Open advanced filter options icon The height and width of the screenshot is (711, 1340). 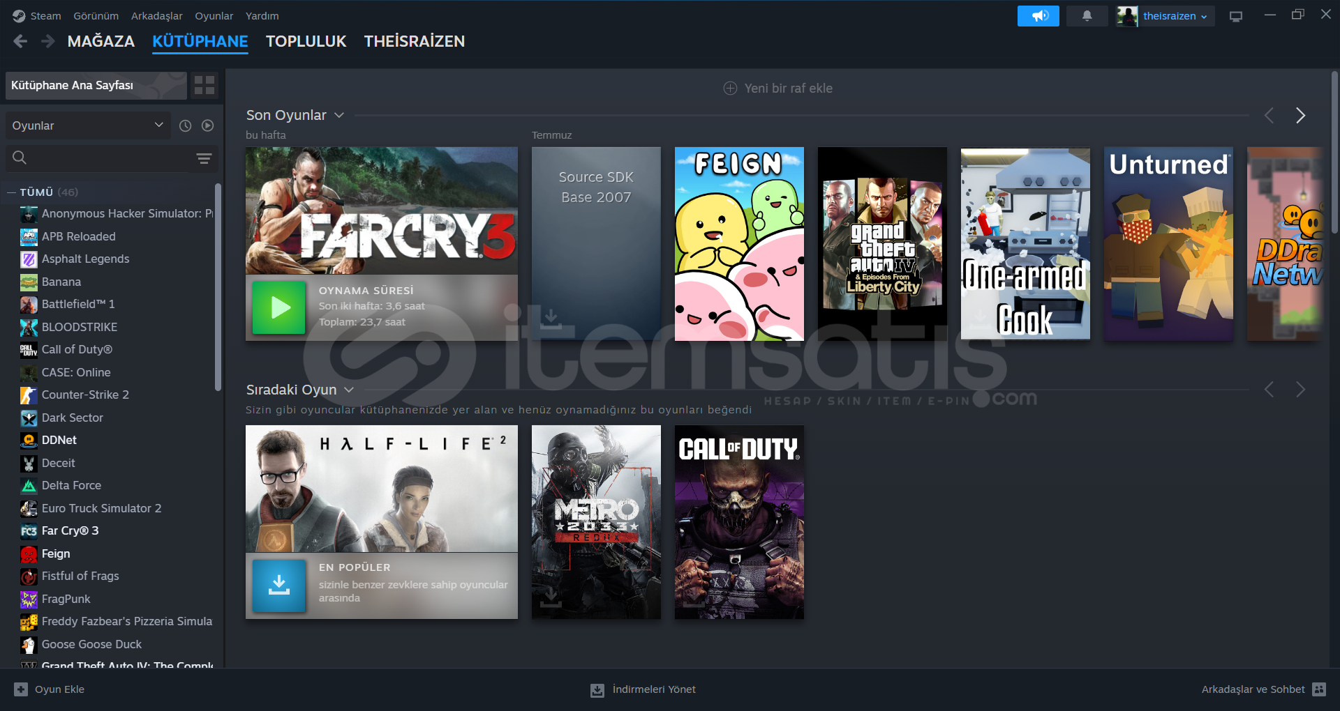click(204, 158)
